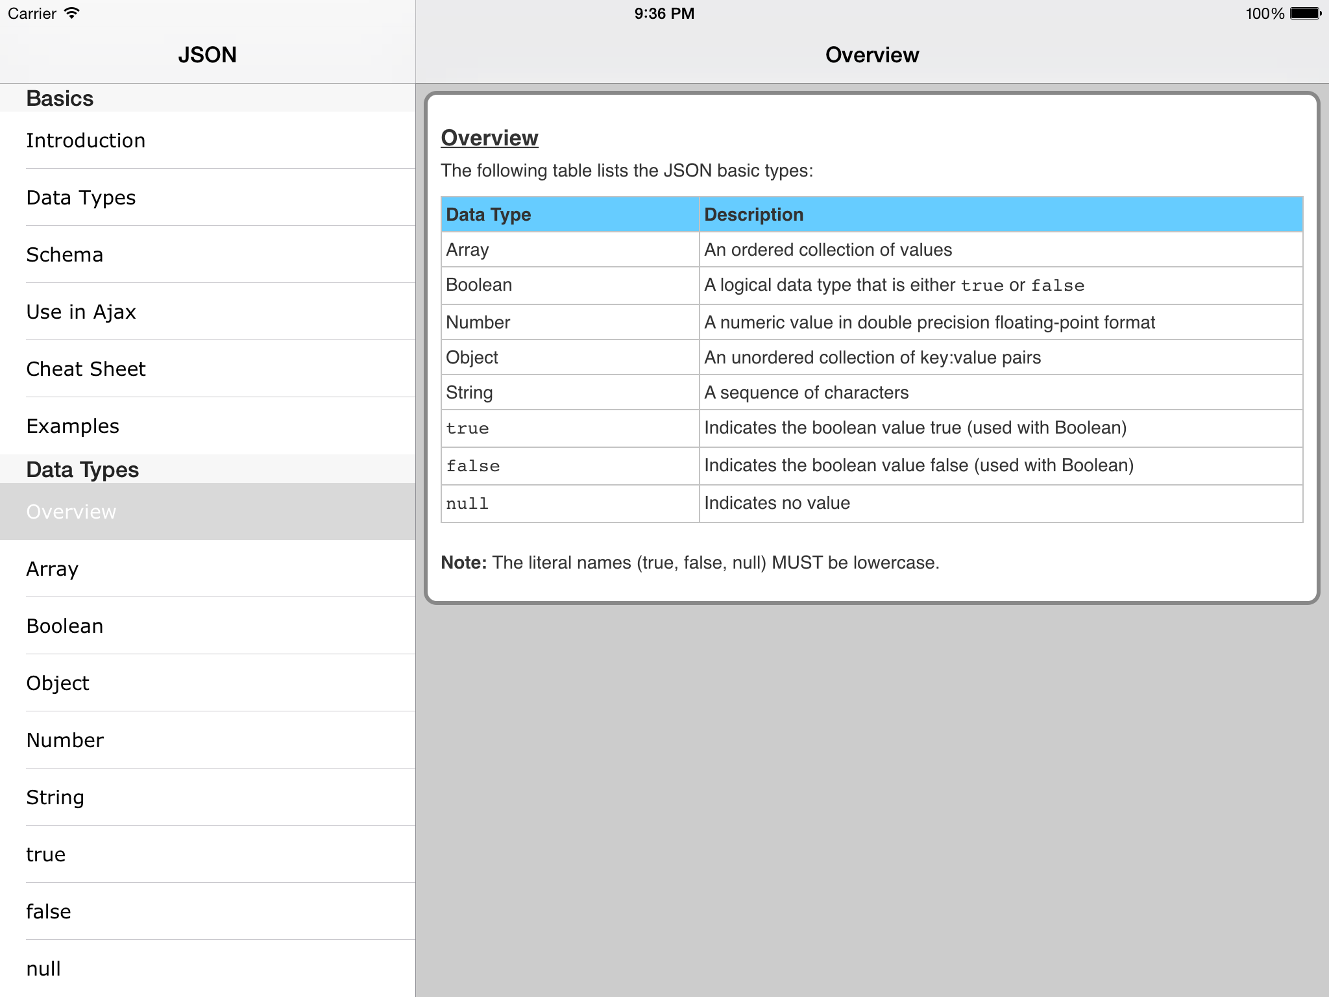Open the Number data type page
This screenshot has height=997, width=1329.
point(65,741)
